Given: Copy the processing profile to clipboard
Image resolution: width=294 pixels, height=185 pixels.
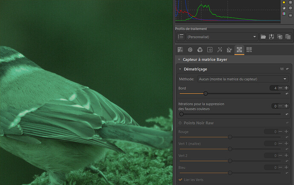Looking at the screenshot, I should (x=280, y=37).
